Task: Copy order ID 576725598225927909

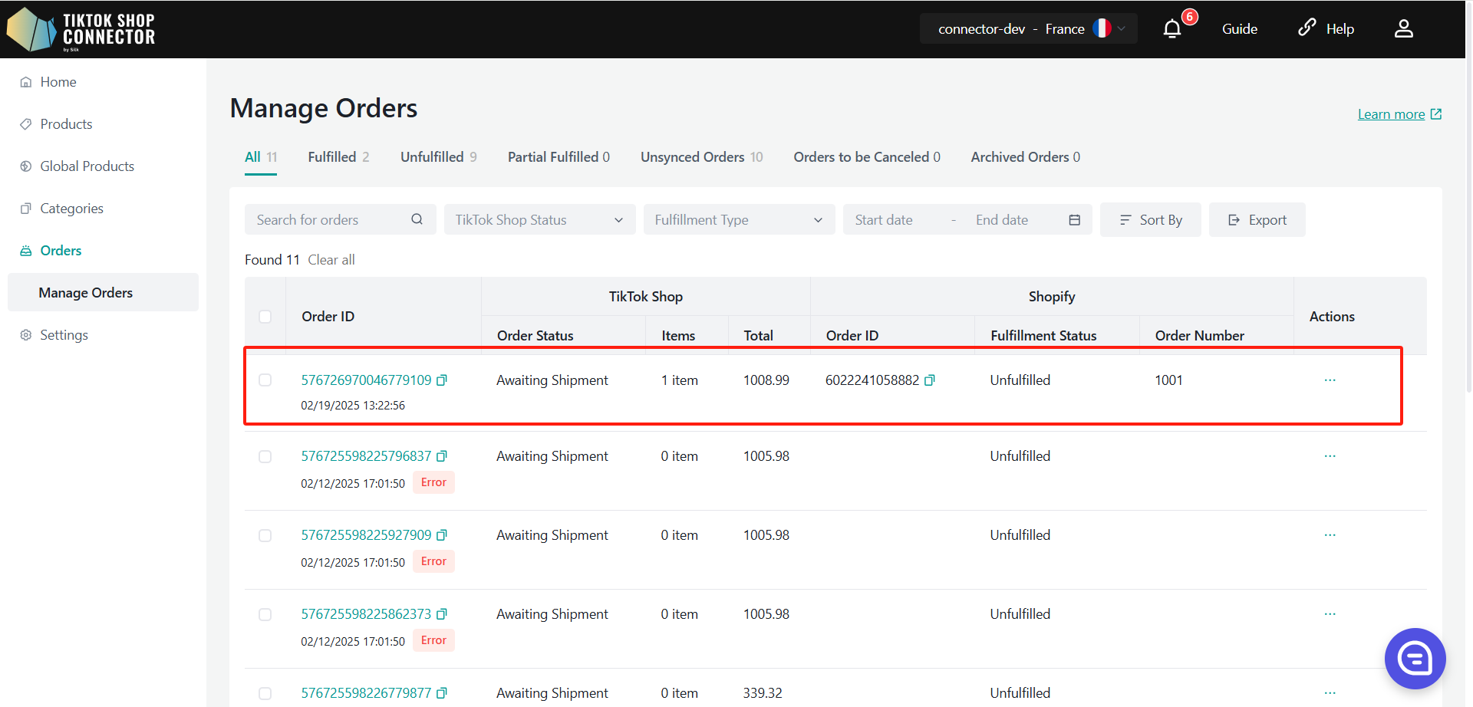Action: tap(442, 535)
